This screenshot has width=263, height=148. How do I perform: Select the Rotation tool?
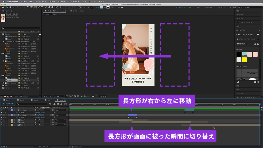click(x=28, y=7)
